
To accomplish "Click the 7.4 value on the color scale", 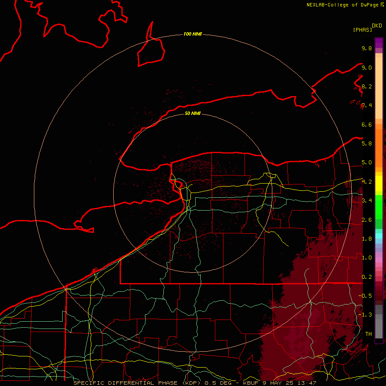I will point(367,106).
